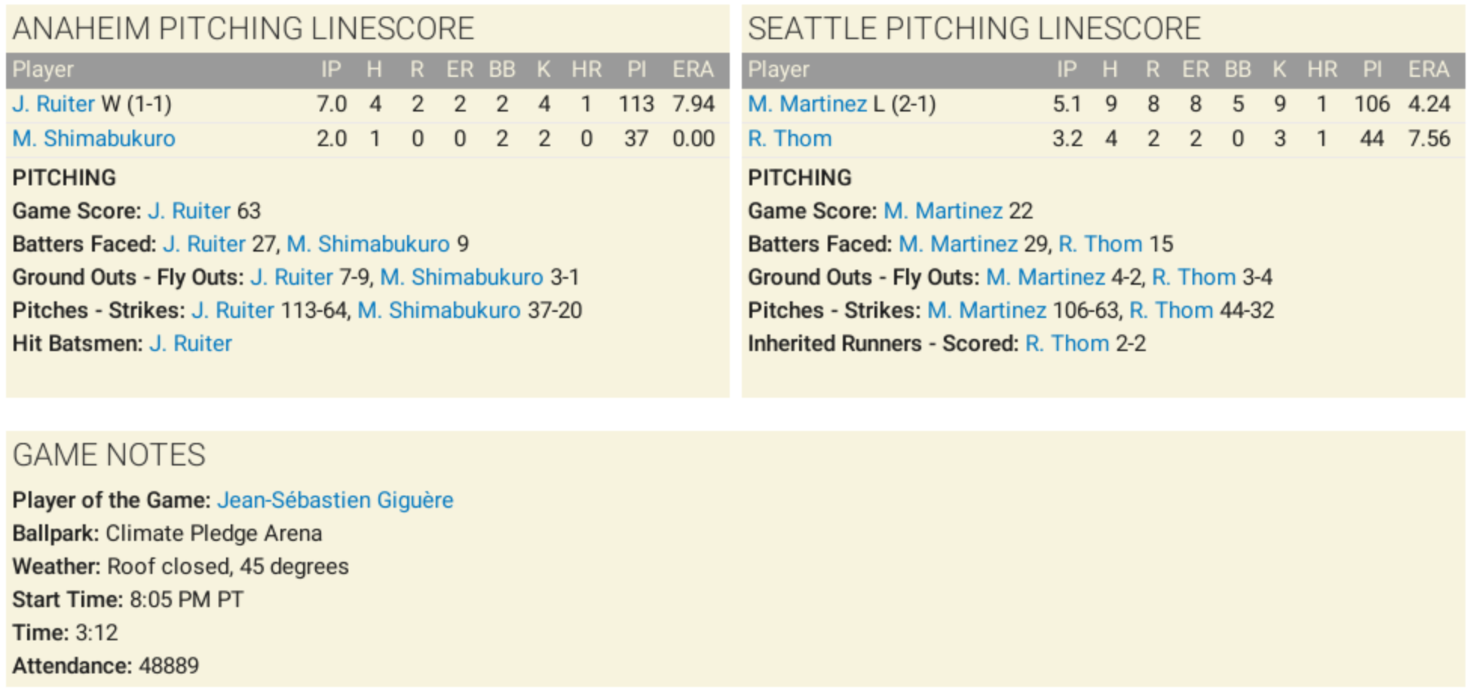Click the Player column header in Anaheim table
Image resolution: width=1470 pixels, height=693 pixels.
[43, 69]
